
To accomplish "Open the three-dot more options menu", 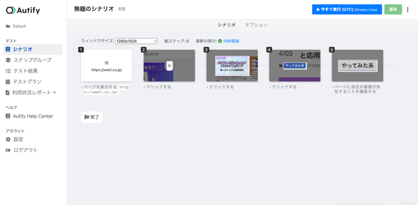I will [407, 10].
